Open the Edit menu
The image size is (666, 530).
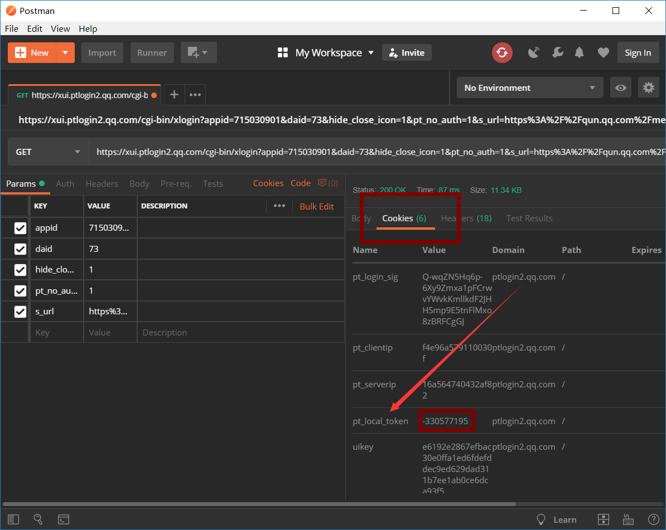[x=35, y=28]
